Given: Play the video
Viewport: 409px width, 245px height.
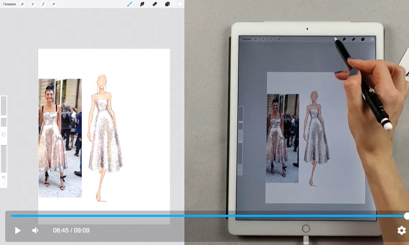Looking at the screenshot, I should click(x=18, y=230).
